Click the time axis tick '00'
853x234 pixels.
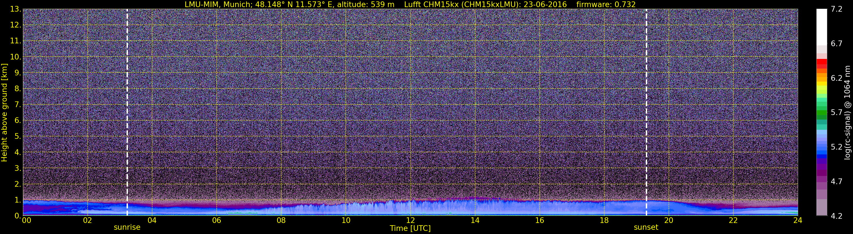pyautogui.click(x=27, y=220)
